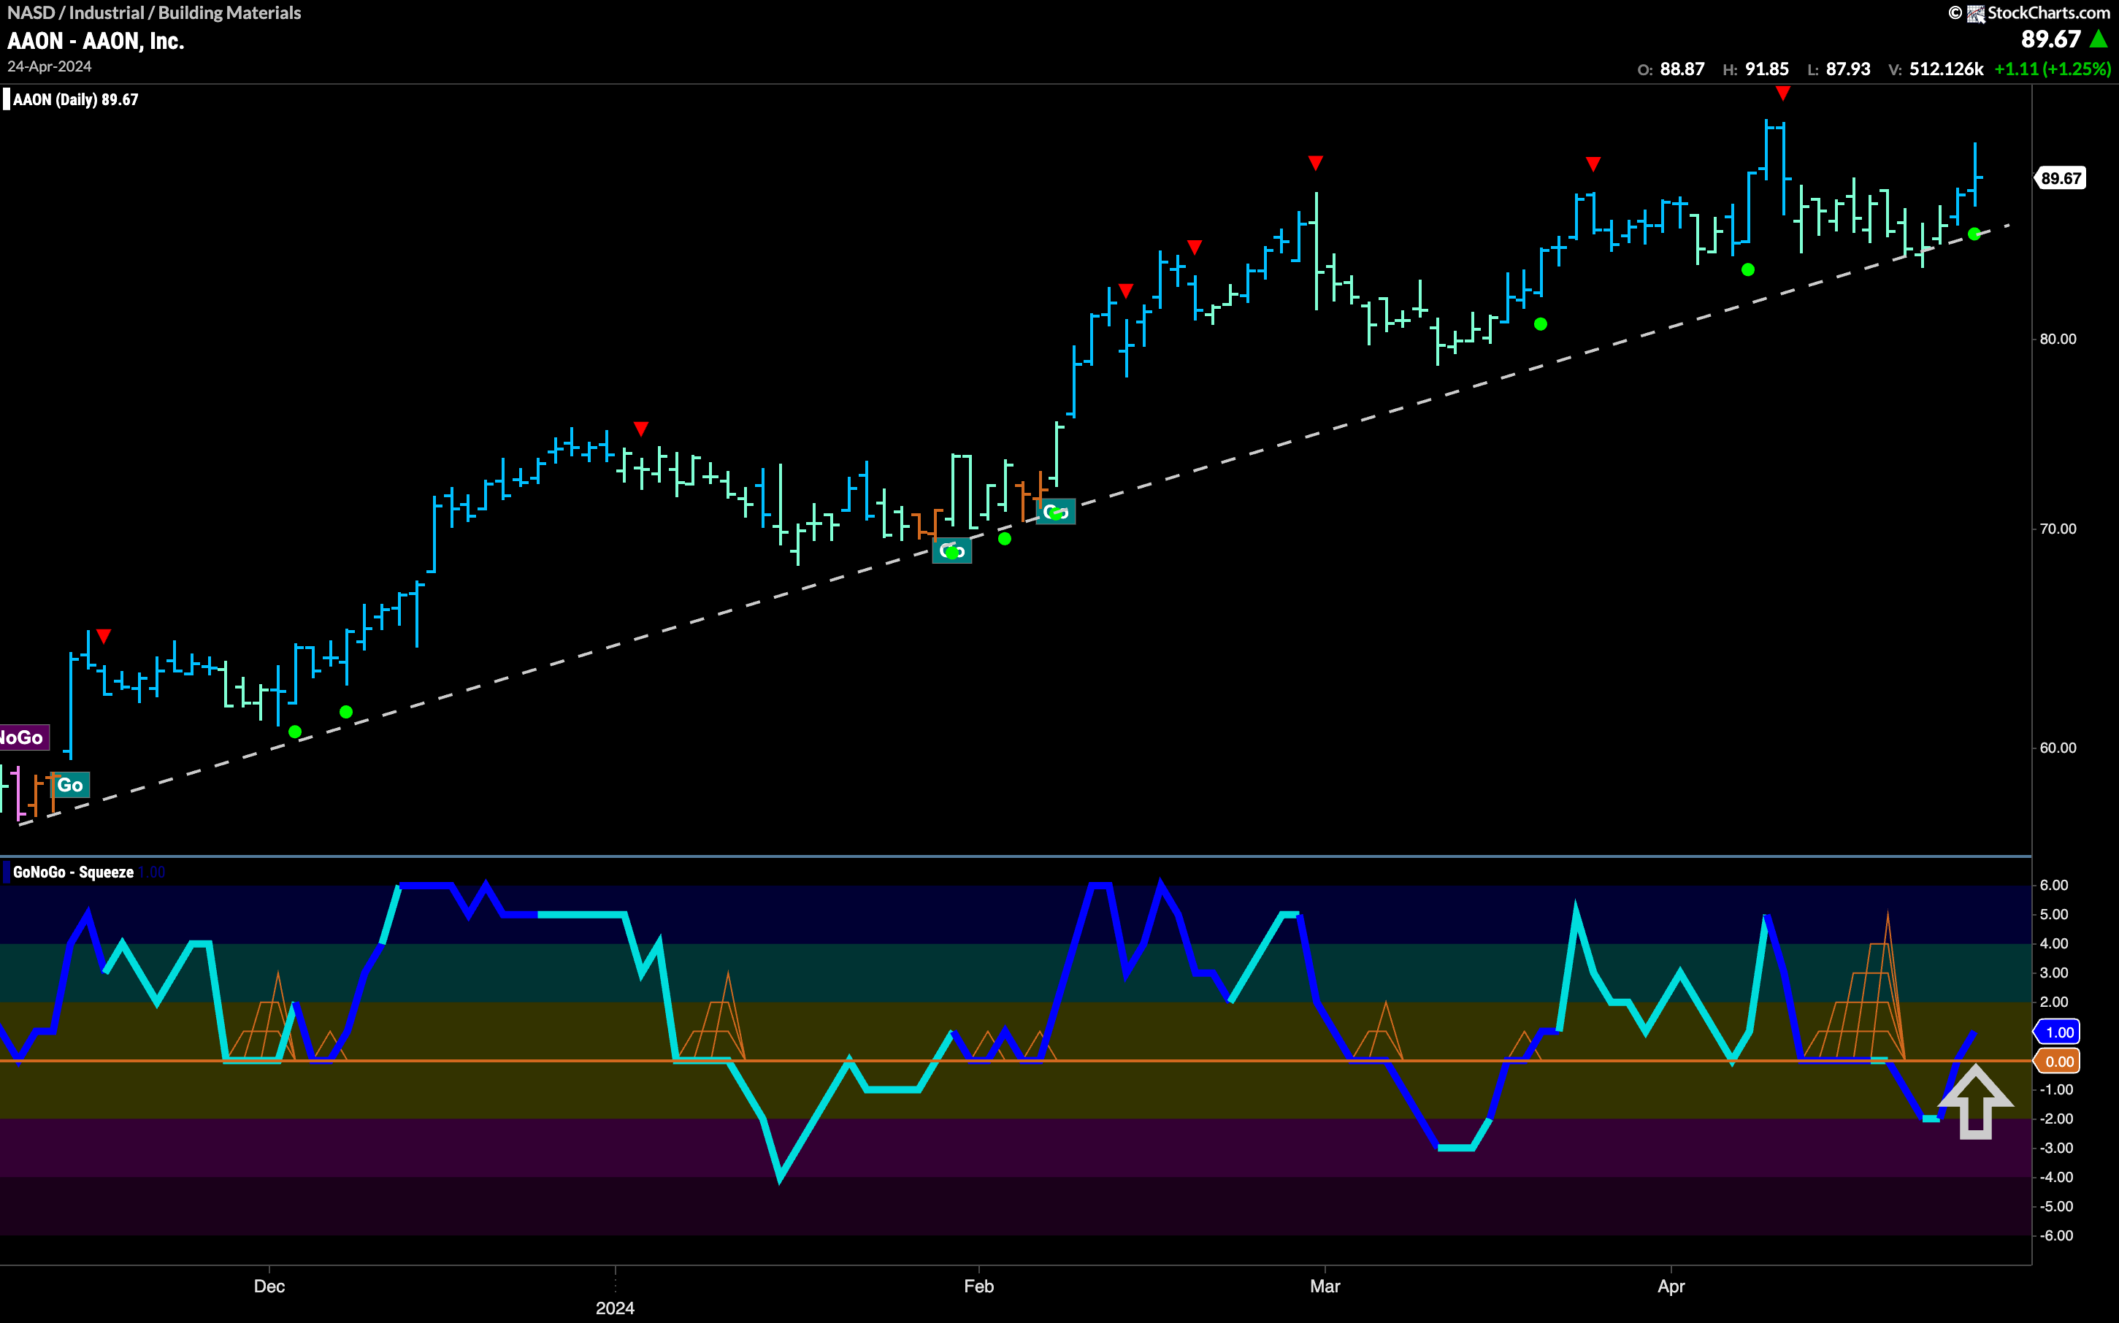This screenshot has height=1323, width=2119.
Task: Click the green dot in early February
Action: coord(1005,539)
